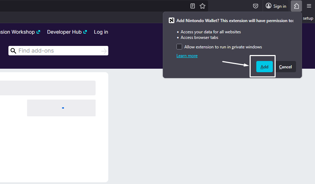Click the 'setup' bookmark text
Screen dimensions: 315x184
[x=308, y=18]
